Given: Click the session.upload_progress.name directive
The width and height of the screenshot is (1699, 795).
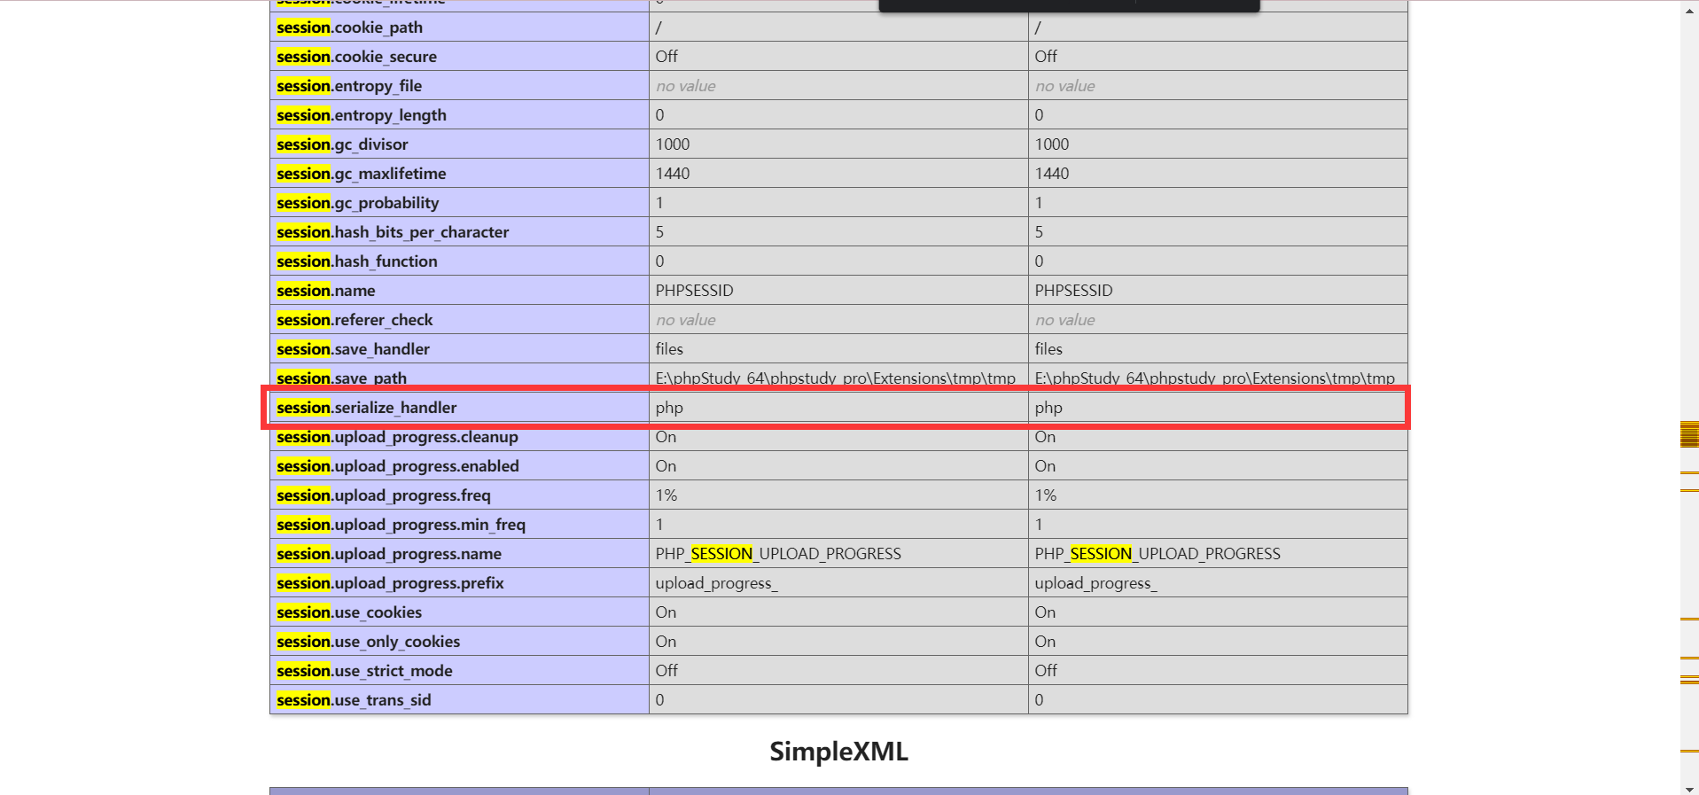Looking at the screenshot, I should coord(389,554).
